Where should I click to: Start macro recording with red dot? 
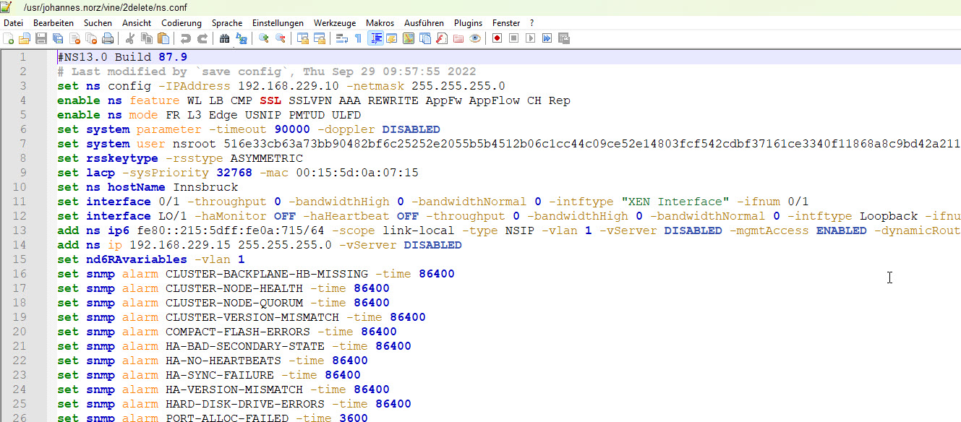click(x=497, y=39)
